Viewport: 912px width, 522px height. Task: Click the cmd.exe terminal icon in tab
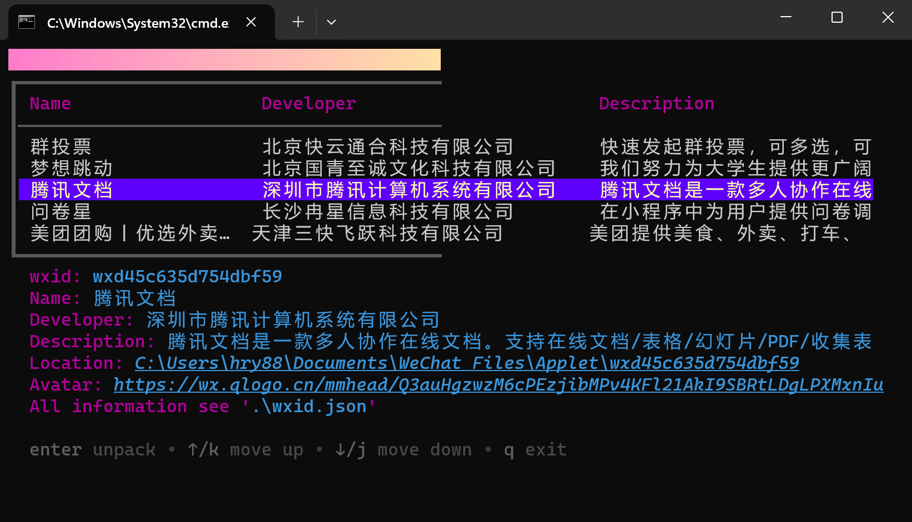click(x=27, y=22)
